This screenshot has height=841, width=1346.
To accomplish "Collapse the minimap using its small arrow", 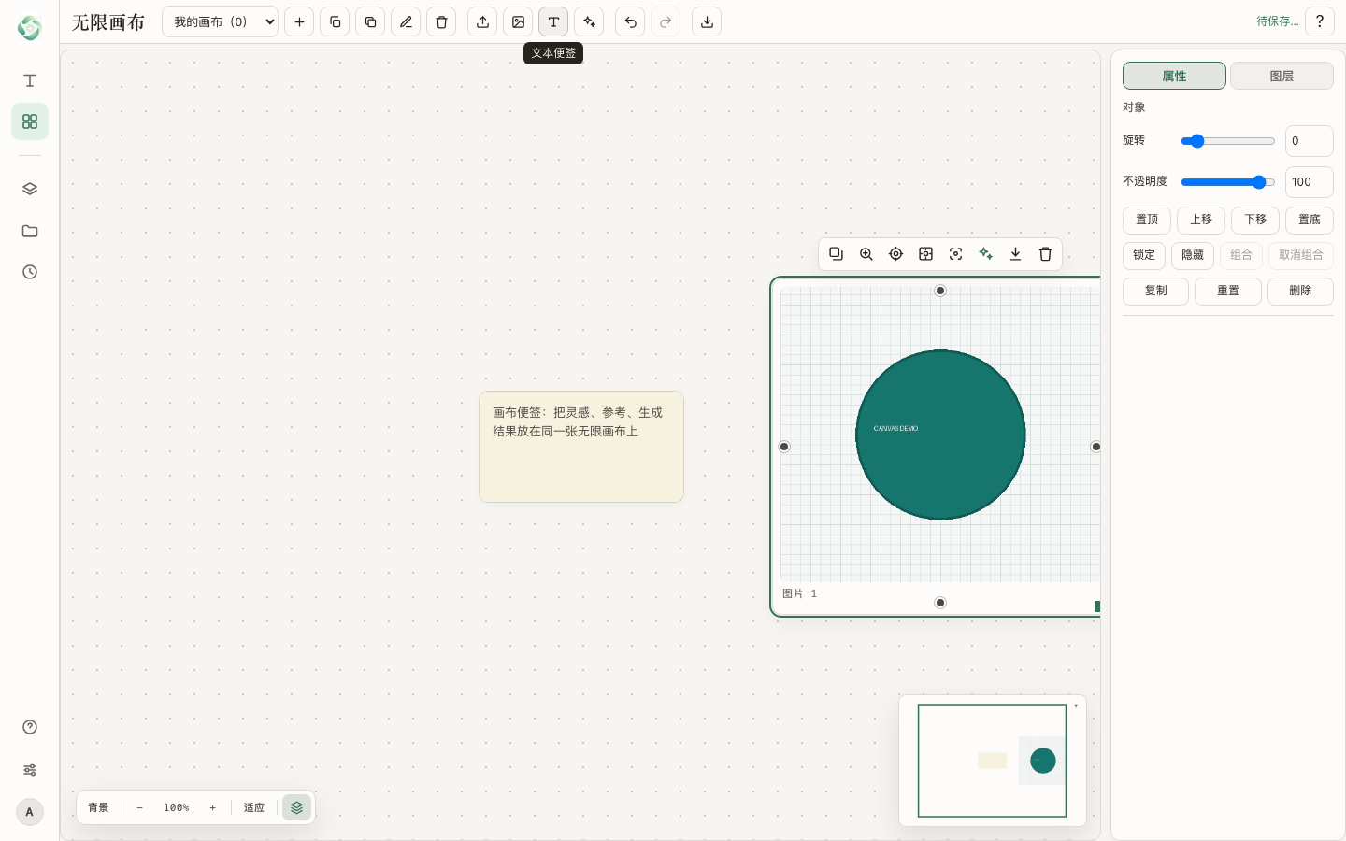I will pyautogui.click(x=1076, y=706).
